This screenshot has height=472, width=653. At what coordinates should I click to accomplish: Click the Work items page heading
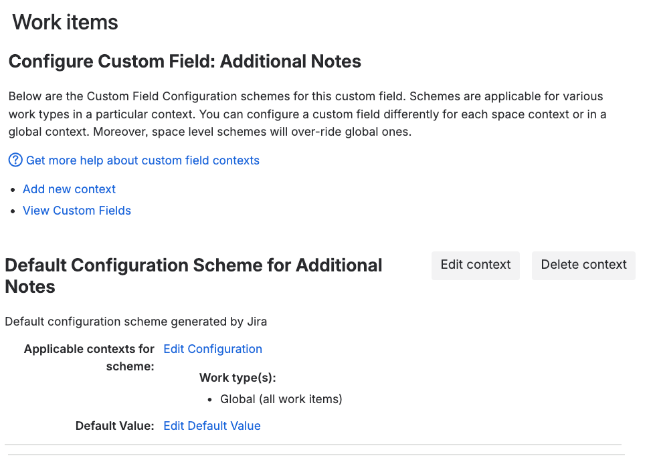click(x=66, y=22)
